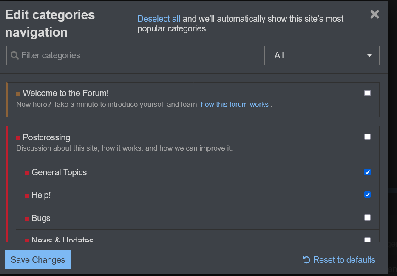Focus the Filter categories input field
Viewport: 397px width, 276px height.
[x=140, y=55]
